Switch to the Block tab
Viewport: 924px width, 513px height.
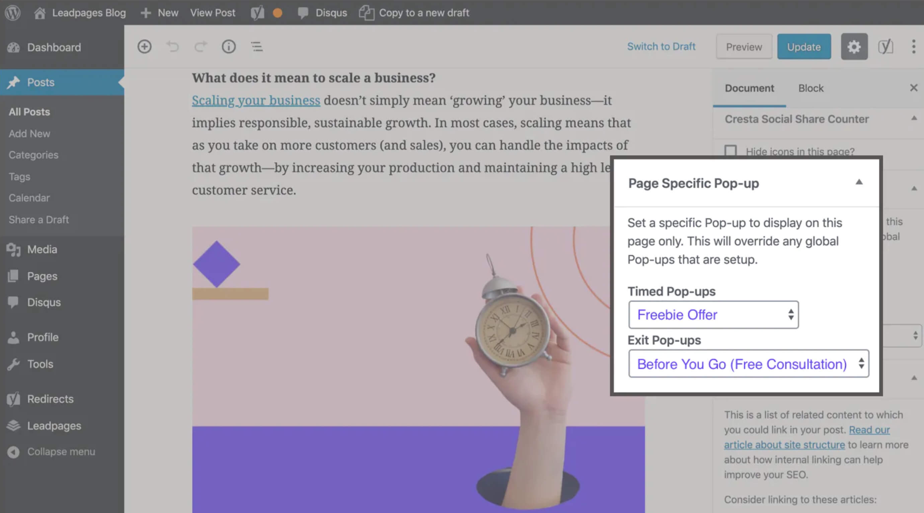click(x=811, y=88)
